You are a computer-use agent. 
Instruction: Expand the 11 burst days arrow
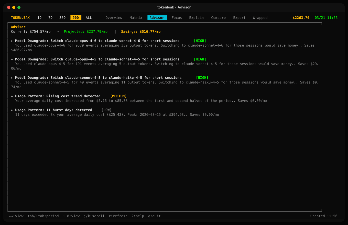click(12, 110)
